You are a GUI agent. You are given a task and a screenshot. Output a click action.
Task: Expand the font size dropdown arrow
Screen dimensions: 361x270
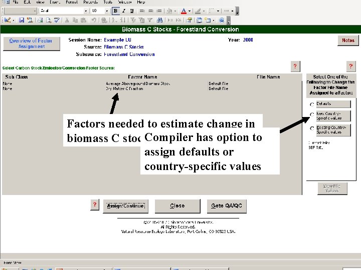(x=107, y=11)
